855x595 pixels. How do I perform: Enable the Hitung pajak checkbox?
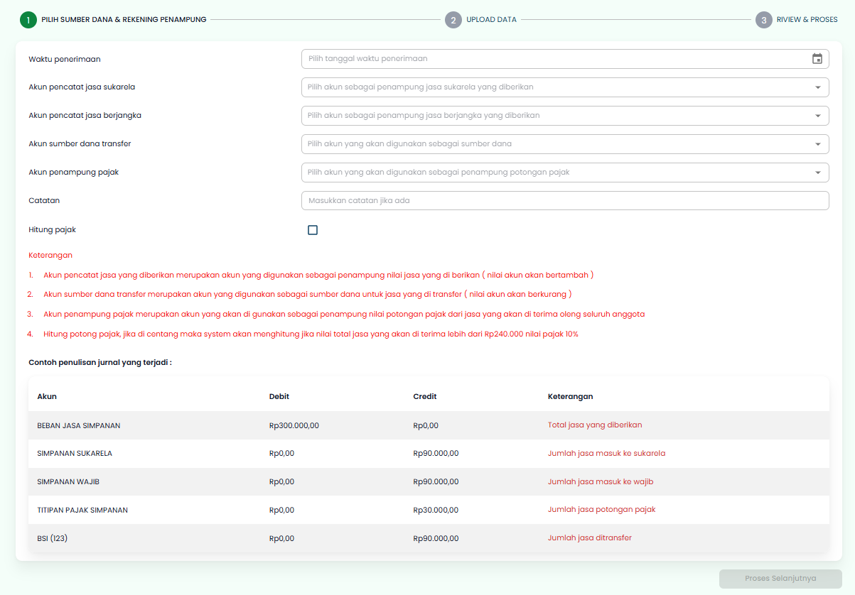coord(313,230)
